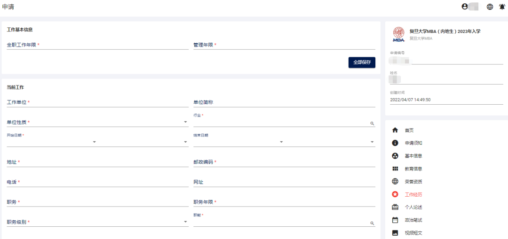
Task: Open 个人论述 menu item
Action: coord(413,207)
